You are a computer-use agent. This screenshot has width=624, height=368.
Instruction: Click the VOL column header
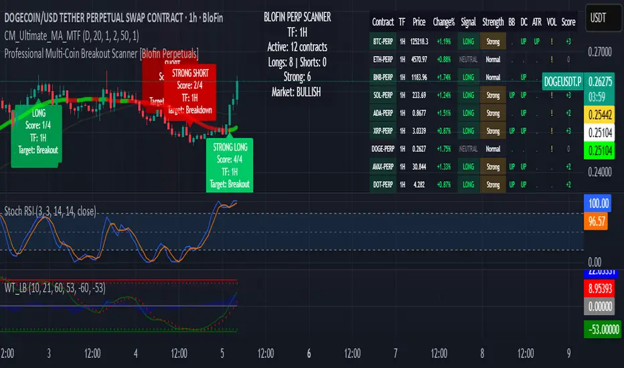(x=552, y=22)
